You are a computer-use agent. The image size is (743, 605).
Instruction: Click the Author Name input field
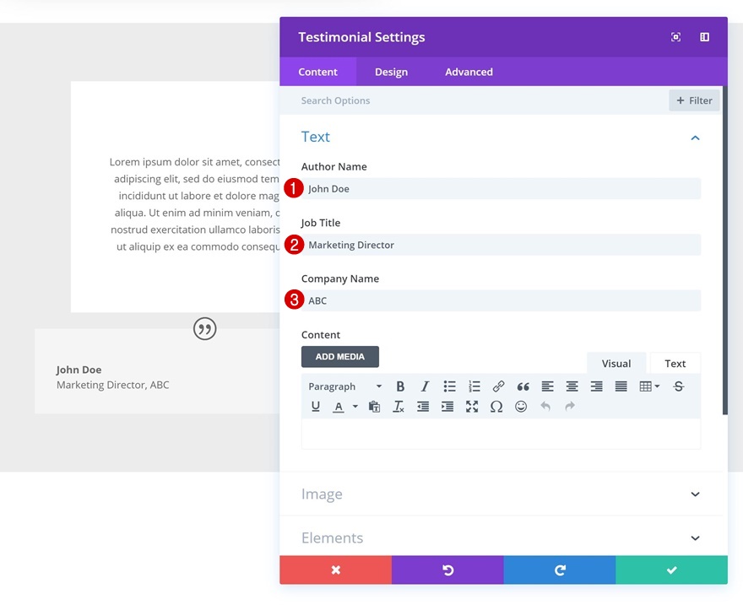(502, 188)
